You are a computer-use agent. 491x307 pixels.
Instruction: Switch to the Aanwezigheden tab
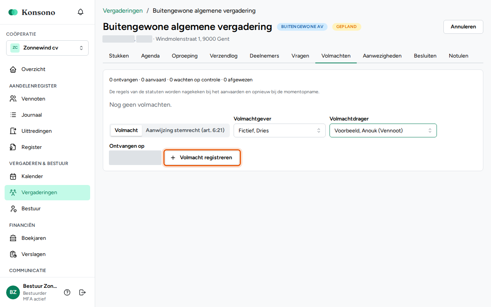click(x=382, y=56)
